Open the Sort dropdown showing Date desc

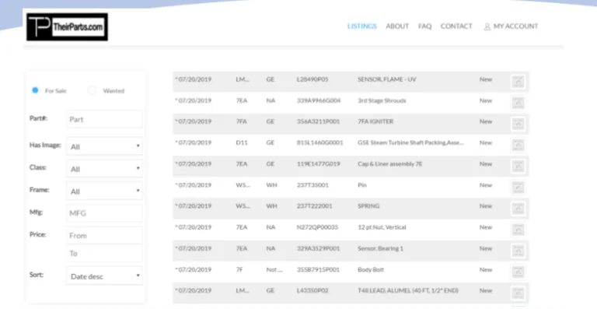click(104, 276)
